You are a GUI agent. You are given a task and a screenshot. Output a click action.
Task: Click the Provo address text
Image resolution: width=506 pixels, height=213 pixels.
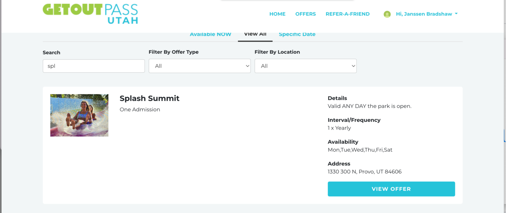tap(364, 172)
